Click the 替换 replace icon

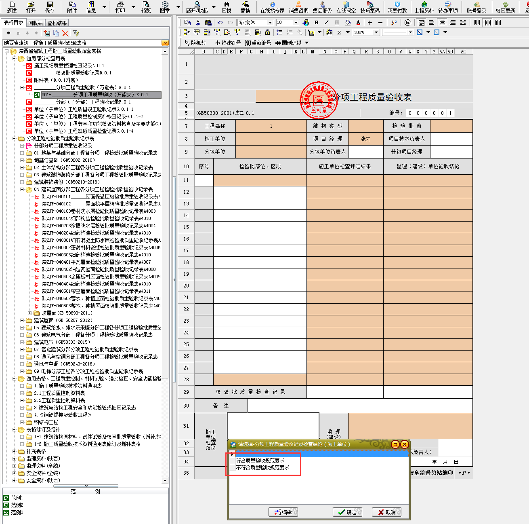[245, 7]
